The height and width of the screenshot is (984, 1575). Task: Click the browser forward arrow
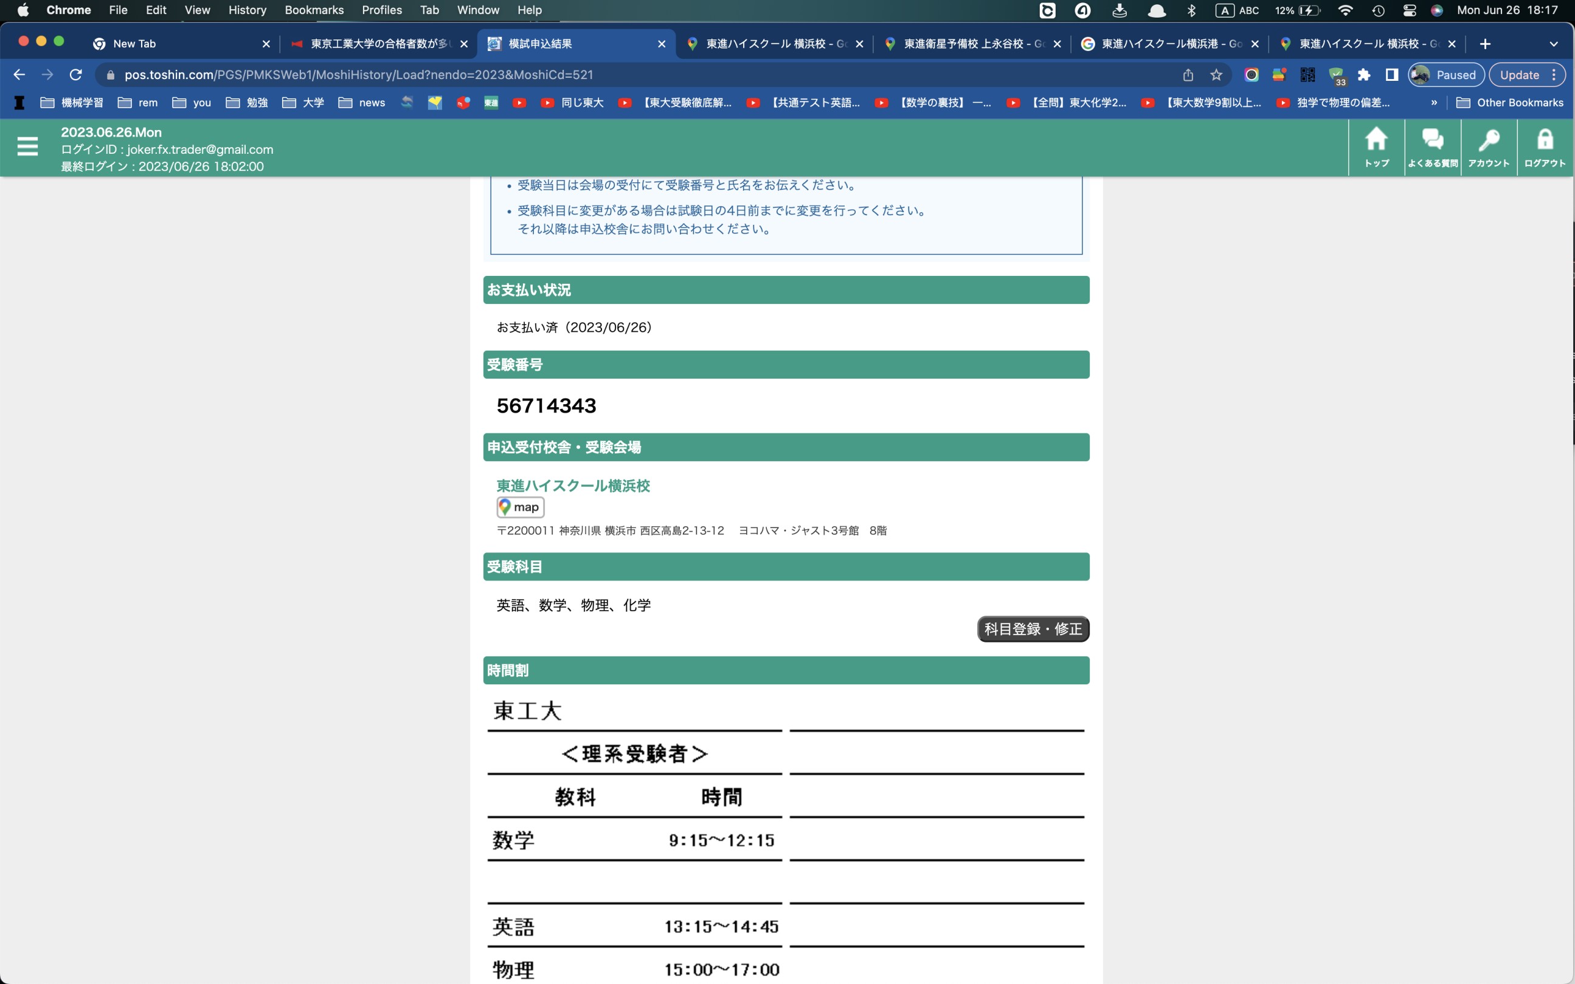pyautogui.click(x=47, y=75)
